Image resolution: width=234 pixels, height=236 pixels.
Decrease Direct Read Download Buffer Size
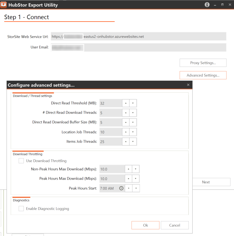tap(133, 122)
